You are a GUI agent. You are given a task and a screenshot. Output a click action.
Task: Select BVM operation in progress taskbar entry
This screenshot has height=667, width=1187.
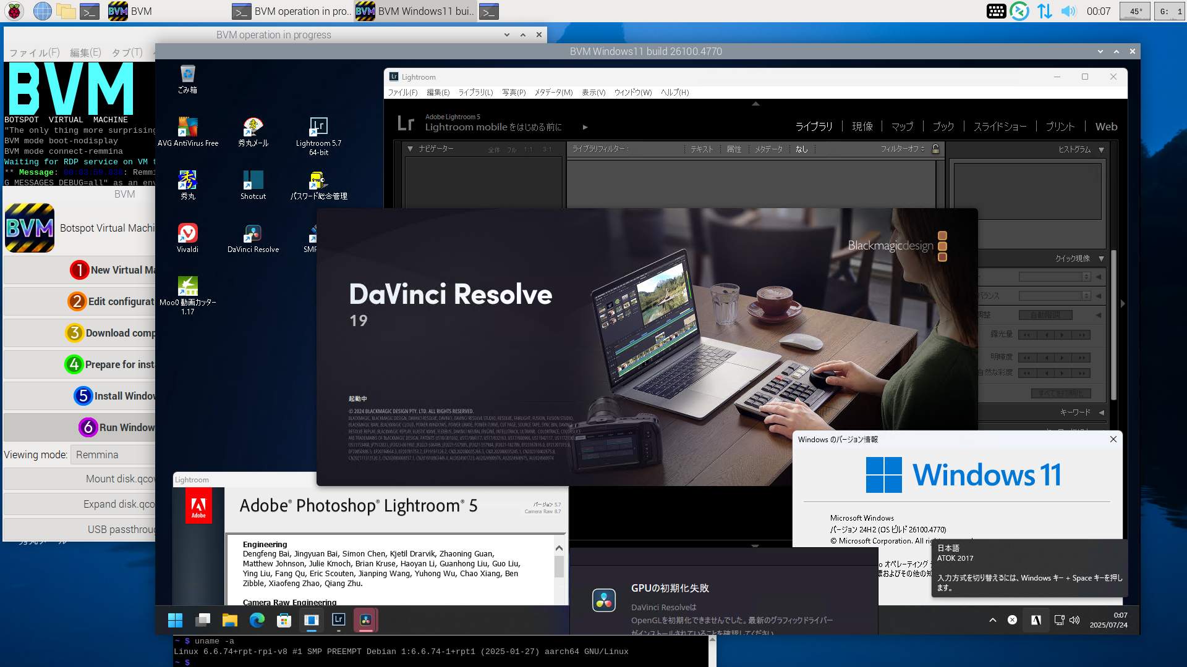pyautogui.click(x=292, y=11)
